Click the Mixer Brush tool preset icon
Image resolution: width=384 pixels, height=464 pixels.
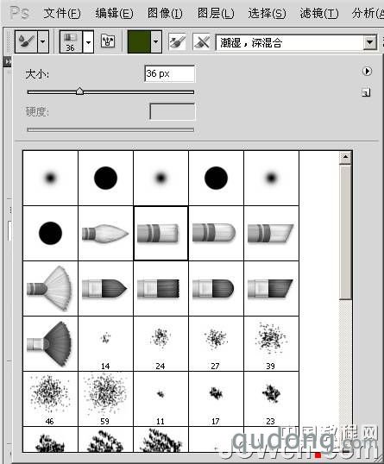point(26,41)
